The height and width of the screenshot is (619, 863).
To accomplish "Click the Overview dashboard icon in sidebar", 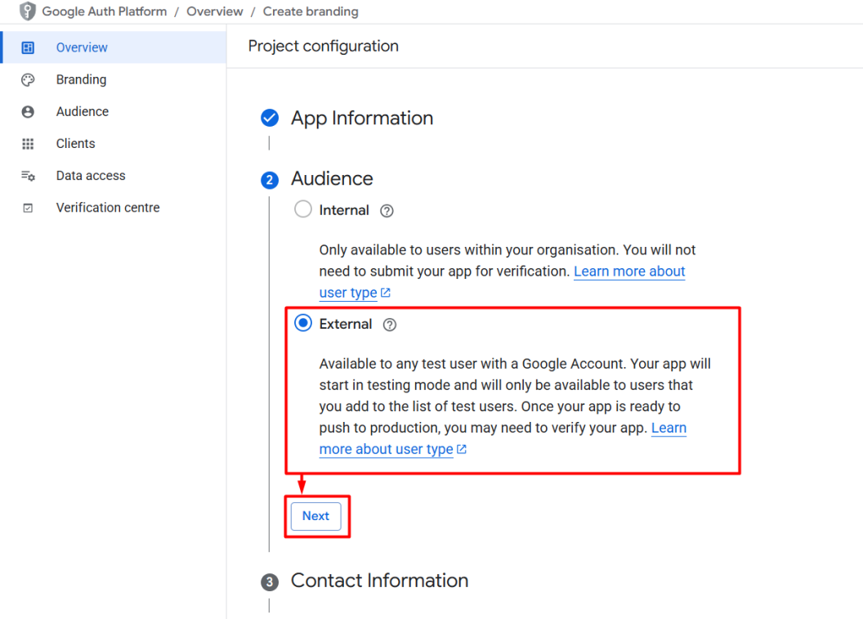I will 28,48.
